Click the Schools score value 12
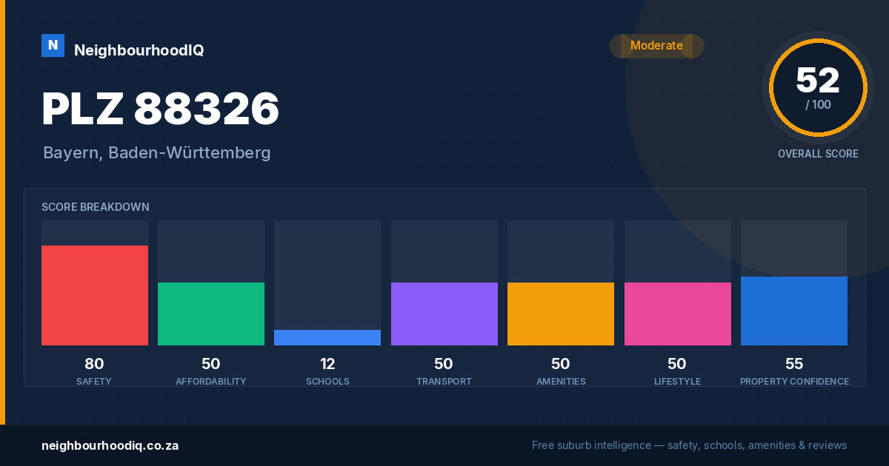The width and height of the screenshot is (889, 466). click(327, 364)
